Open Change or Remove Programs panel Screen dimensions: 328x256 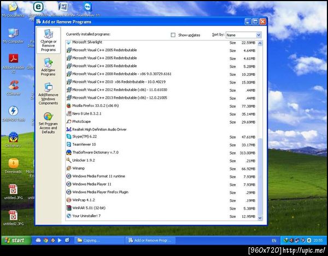pyautogui.click(x=48, y=40)
